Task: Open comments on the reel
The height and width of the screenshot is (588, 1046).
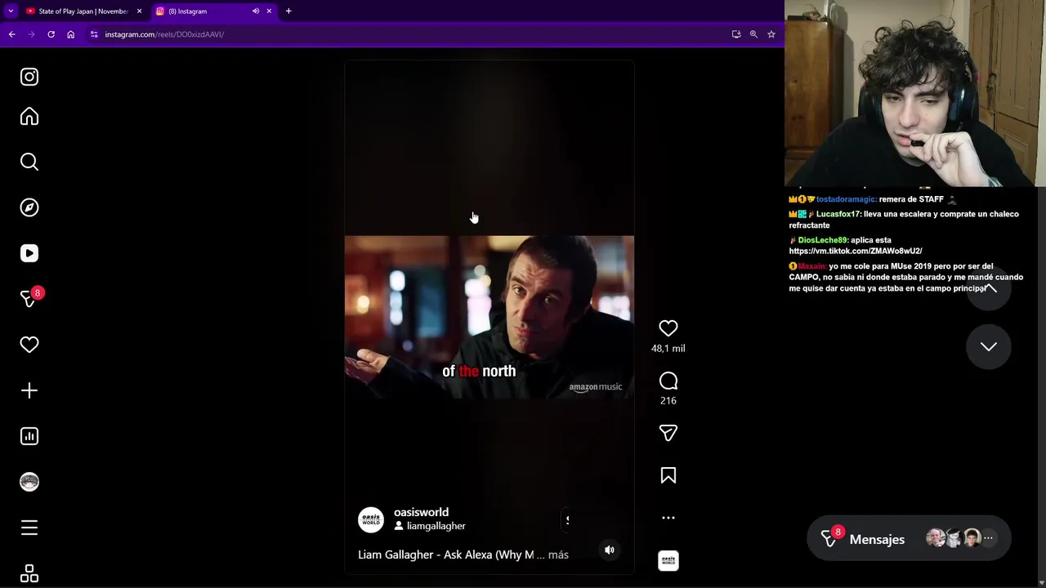Action: [668, 381]
